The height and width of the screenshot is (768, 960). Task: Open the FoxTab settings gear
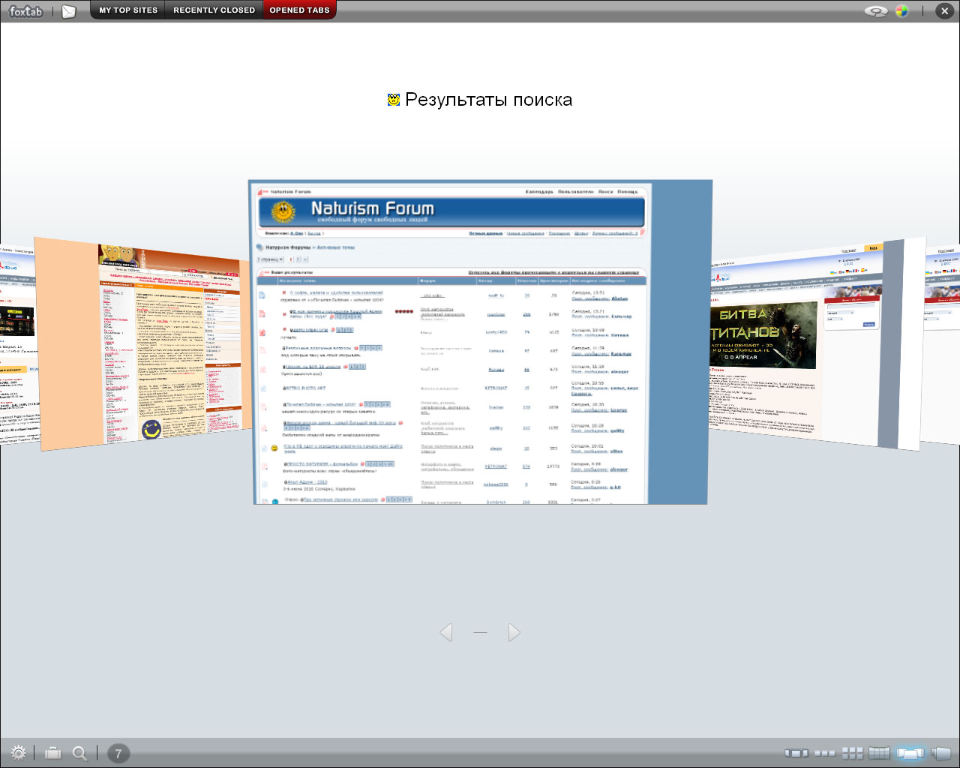point(19,753)
